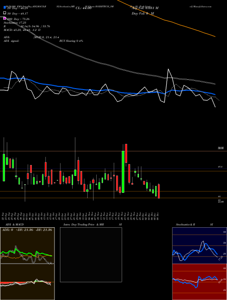
Task: Click the 44.00 price axis label
Action: point(221,202)
